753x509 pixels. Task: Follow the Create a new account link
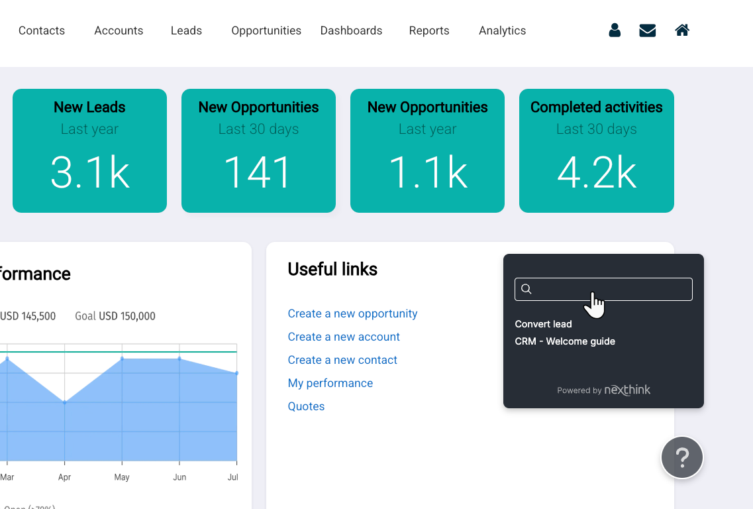pos(344,337)
